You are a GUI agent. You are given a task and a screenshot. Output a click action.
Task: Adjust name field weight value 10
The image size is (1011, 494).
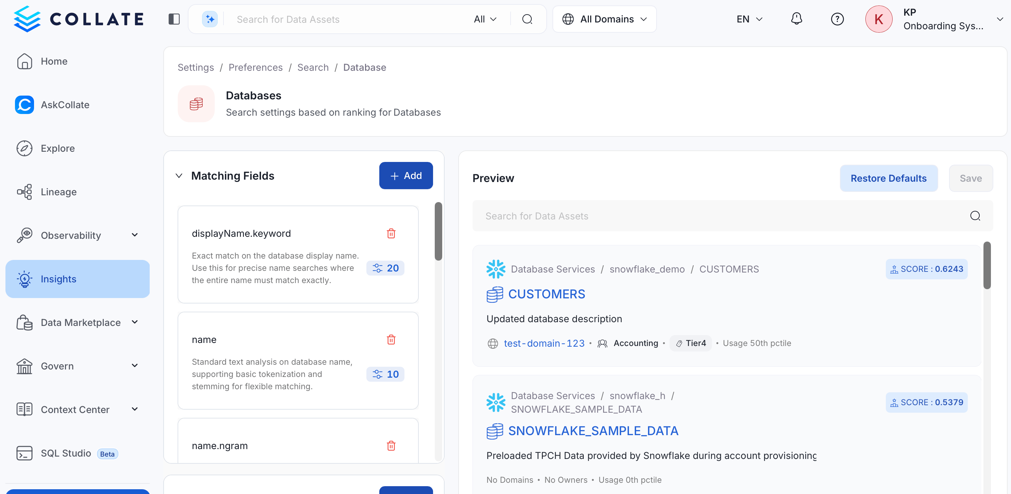pos(385,374)
